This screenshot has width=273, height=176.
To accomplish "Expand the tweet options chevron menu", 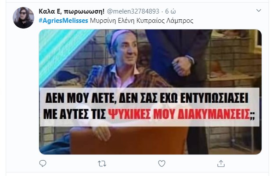I will (259, 11).
